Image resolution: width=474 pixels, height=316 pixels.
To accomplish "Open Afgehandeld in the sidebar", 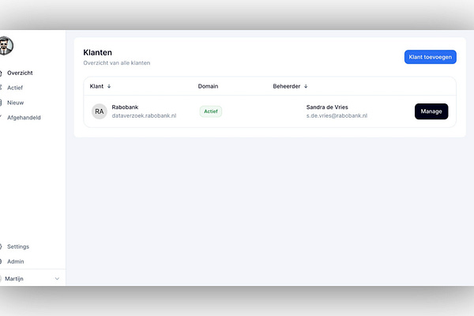I will (24, 118).
